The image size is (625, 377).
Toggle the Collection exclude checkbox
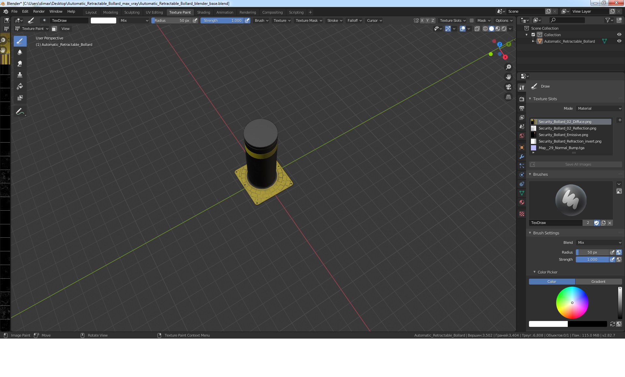coord(533,35)
